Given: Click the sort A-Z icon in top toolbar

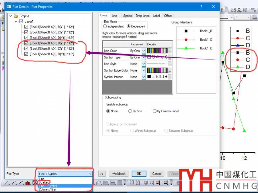Looking at the screenshot, I should pyautogui.click(x=245, y=10).
